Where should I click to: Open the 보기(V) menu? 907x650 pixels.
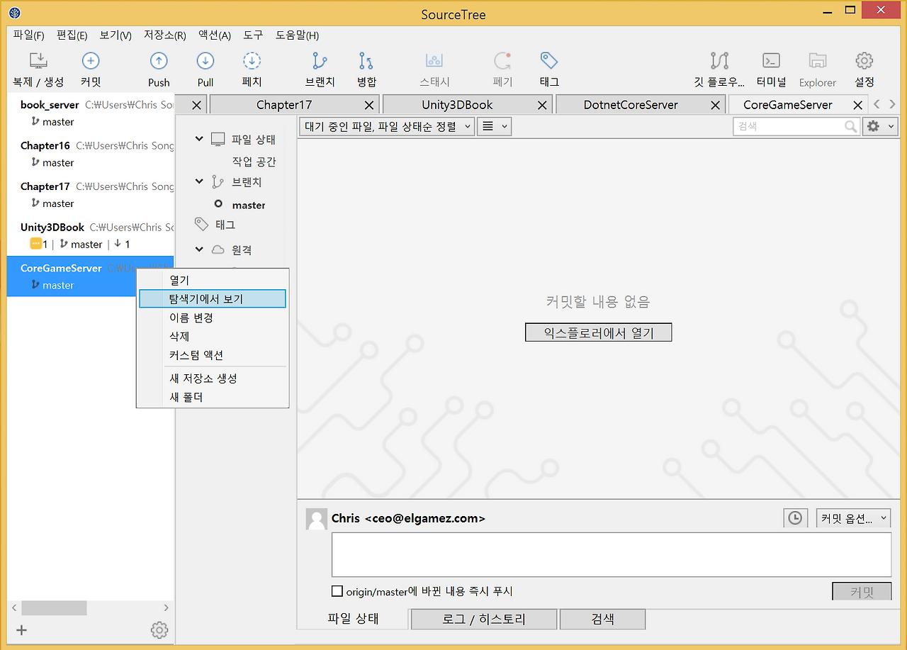click(x=116, y=35)
